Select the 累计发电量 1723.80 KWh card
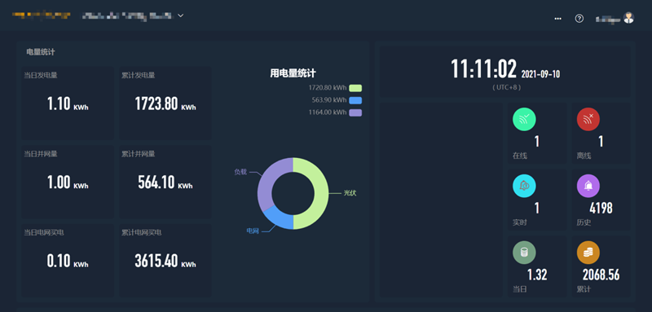Image resolution: width=652 pixels, height=312 pixels. click(165, 103)
